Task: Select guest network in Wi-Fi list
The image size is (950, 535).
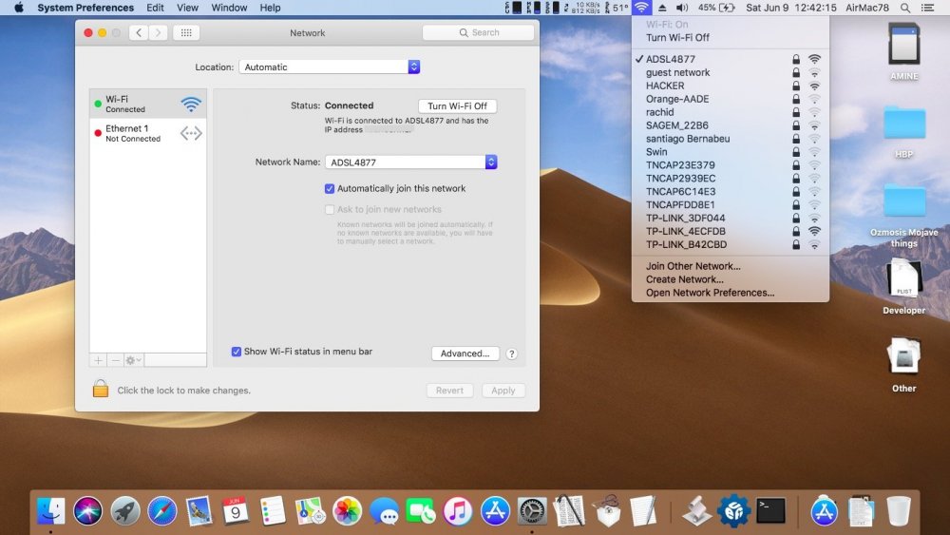Action: [x=730, y=72]
